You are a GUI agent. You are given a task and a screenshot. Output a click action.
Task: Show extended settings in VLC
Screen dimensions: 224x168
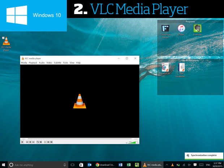coord(41,142)
